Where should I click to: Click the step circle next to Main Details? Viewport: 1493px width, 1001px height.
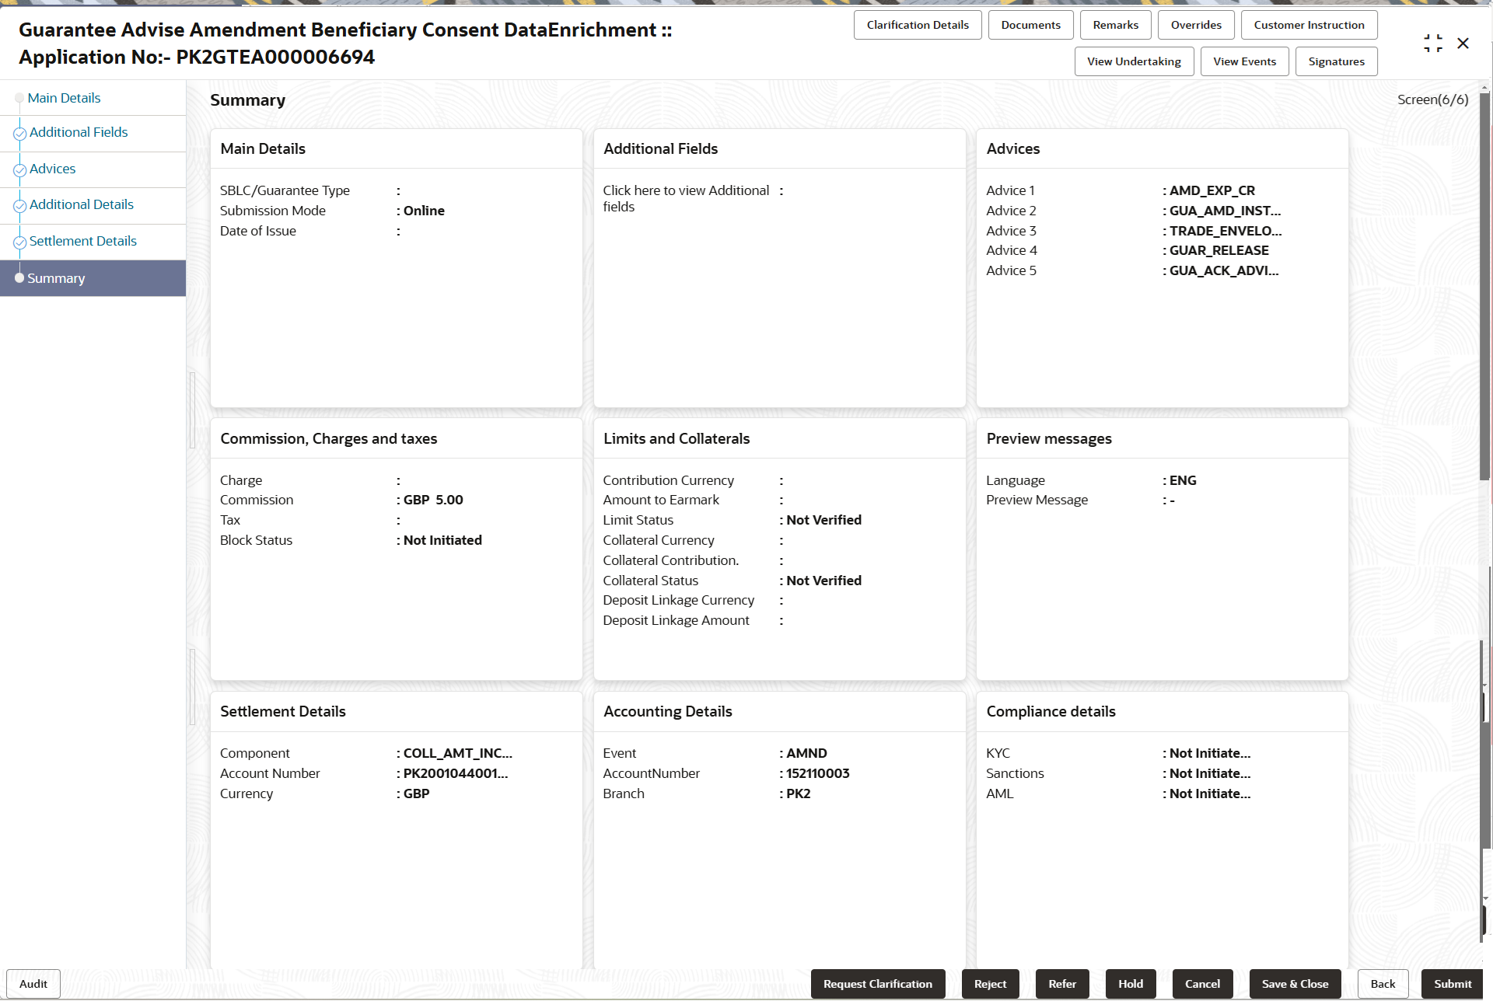tap(19, 99)
